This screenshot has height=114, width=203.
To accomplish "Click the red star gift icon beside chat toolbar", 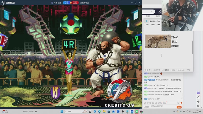I will (181, 103).
